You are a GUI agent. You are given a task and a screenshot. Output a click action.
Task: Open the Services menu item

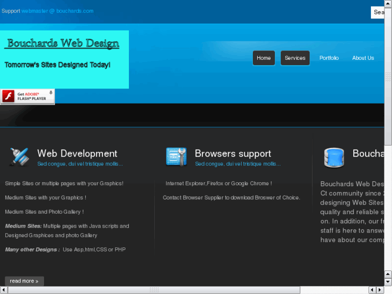click(295, 58)
